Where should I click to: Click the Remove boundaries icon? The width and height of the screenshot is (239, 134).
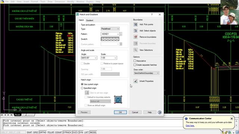[136, 37]
